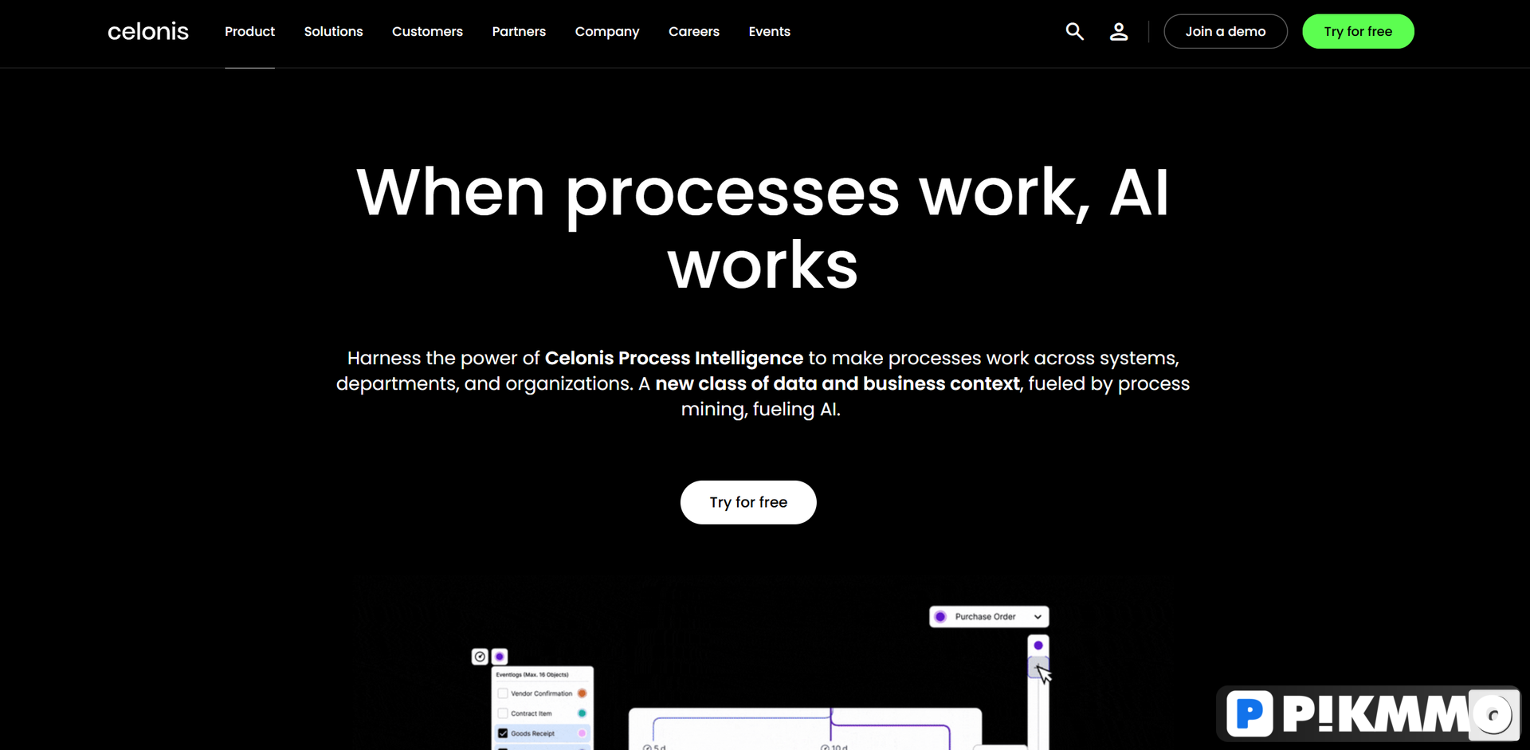Uncheck the Goods Receipt checkbox
The image size is (1530, 750).
coord(503,733)
